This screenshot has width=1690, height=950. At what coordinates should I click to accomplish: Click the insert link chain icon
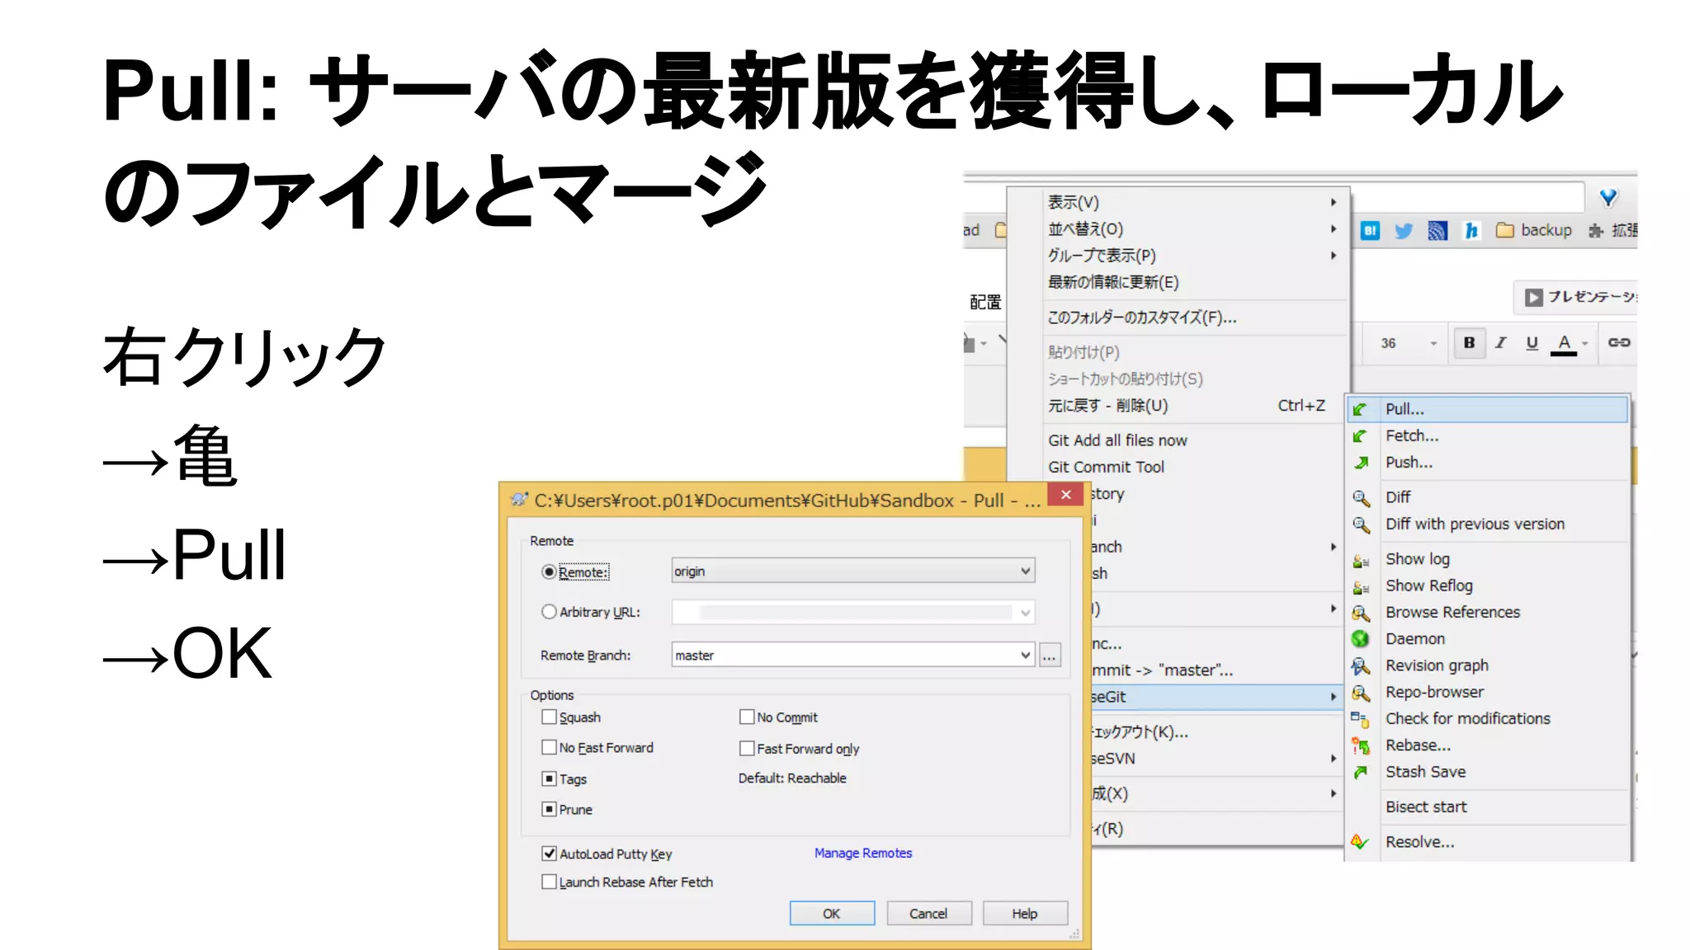point(1618,342)
